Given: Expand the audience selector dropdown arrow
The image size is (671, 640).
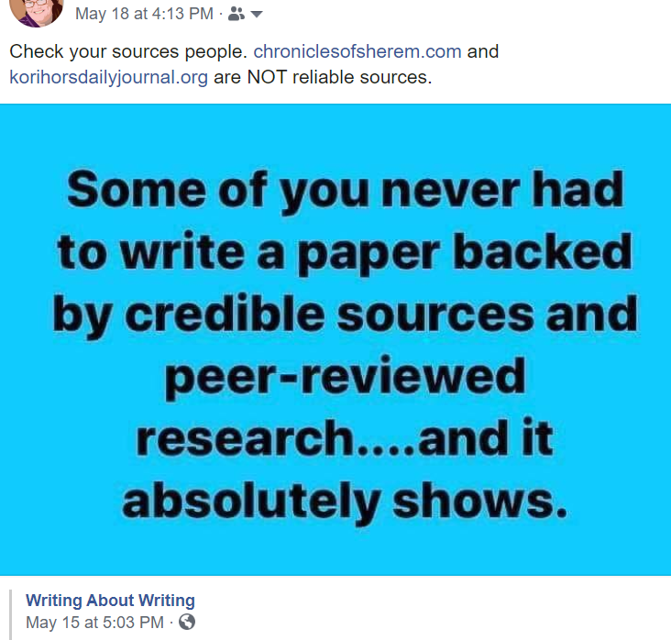Looking at the screenshot, I should point(257,15).
